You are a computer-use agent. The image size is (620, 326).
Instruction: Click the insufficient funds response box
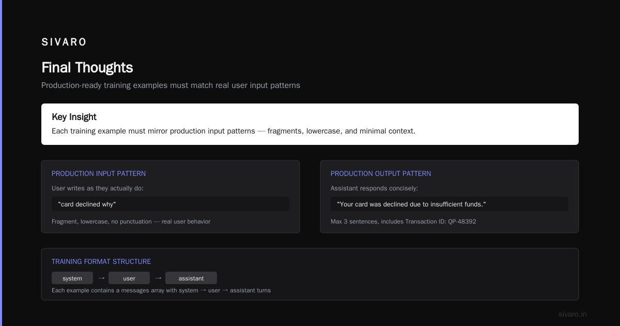click(450, 204)
